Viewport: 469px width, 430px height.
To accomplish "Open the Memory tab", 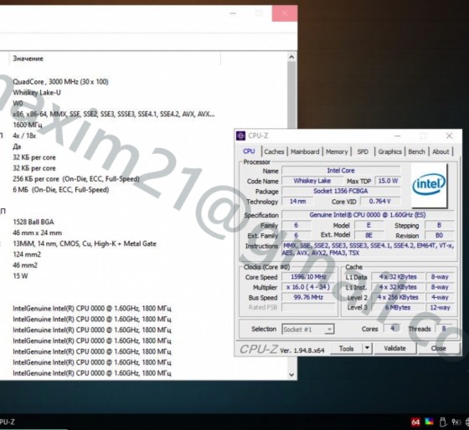I will tap(337, 151).
